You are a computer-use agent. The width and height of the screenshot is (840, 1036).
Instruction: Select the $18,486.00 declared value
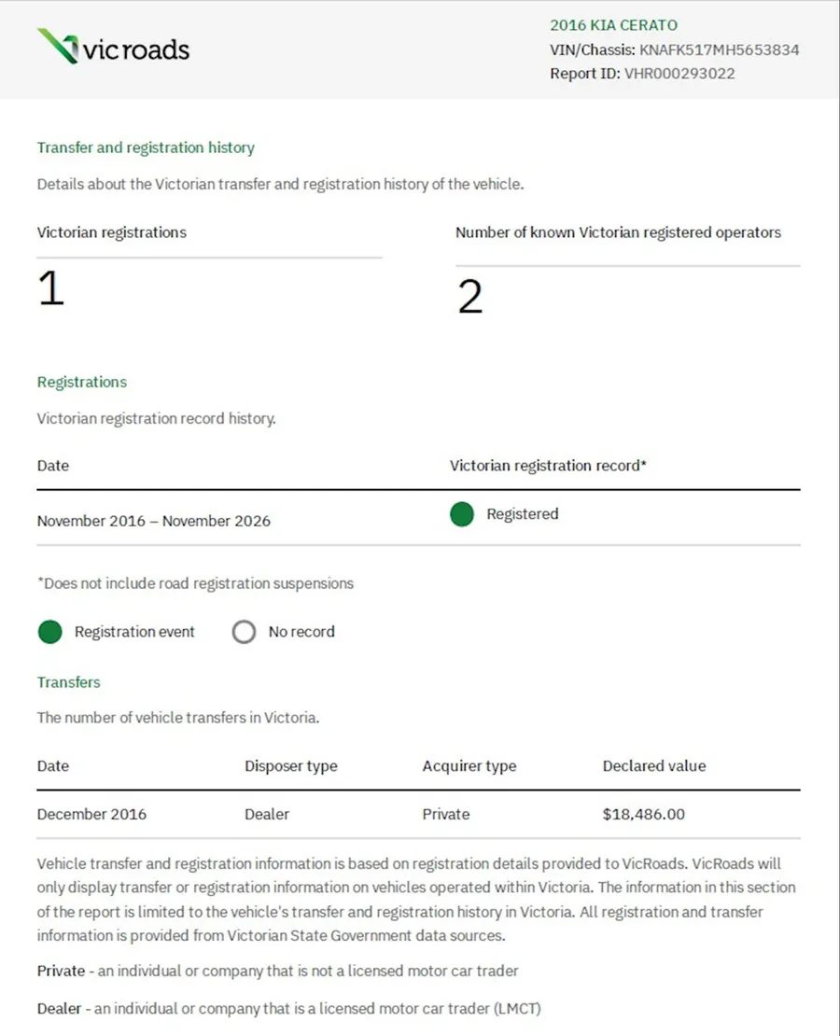coord(644,814)
